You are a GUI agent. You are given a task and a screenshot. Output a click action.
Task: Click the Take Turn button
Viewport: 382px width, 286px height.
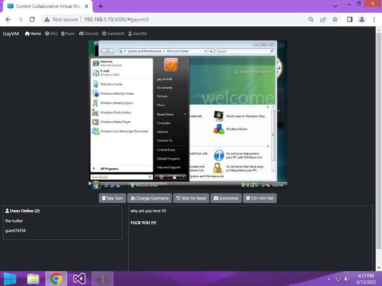(112, 198)
